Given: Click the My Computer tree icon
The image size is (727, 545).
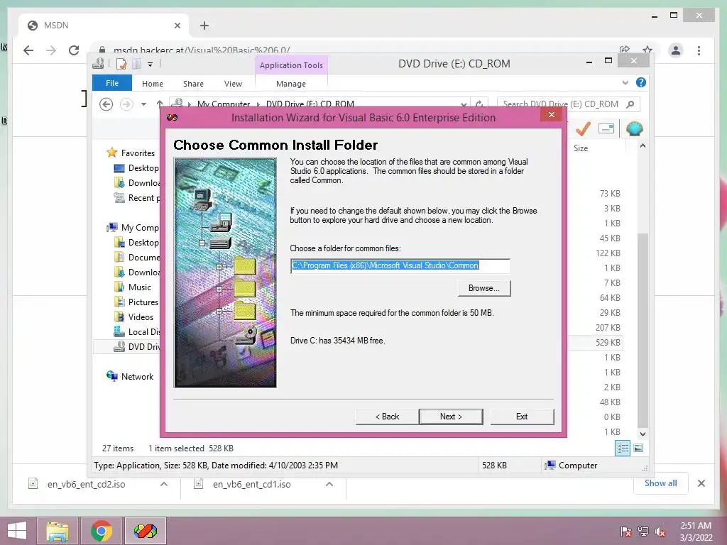Looking at the screenshot, I should click(x=111, y=228).
